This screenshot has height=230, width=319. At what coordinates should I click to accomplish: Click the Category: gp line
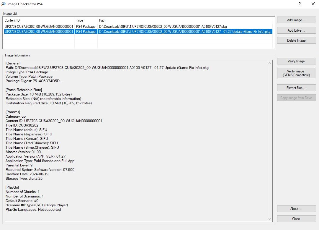[x=16, y=116]
